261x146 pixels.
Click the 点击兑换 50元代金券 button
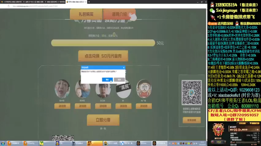(103, 56)
